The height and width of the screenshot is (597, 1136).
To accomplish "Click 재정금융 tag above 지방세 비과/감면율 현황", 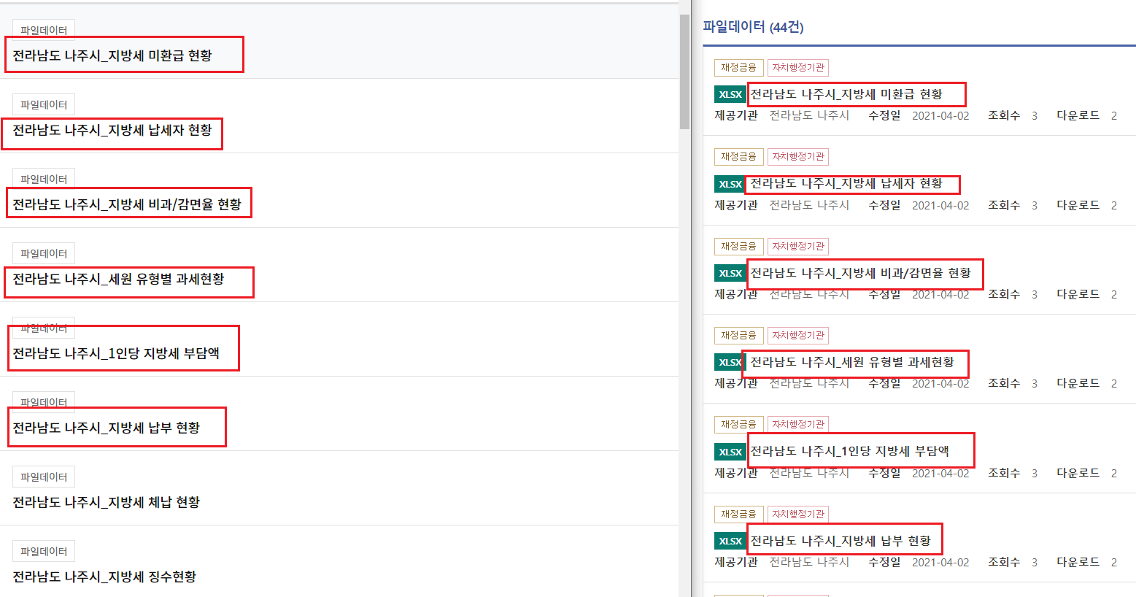I will 739,246.
